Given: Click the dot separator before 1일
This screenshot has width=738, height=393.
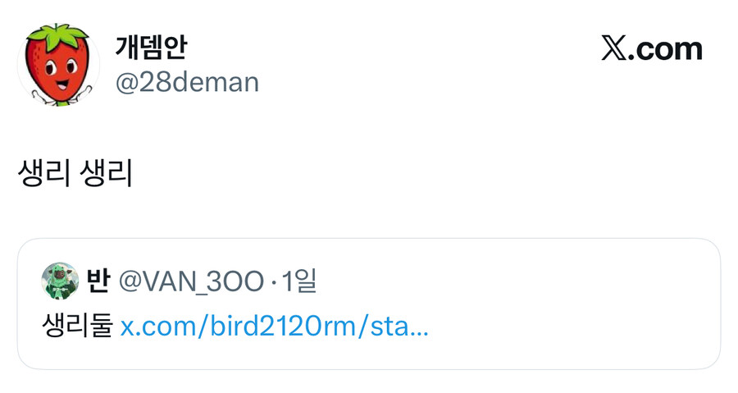Looking at the screenshot, I should [273, 282].
